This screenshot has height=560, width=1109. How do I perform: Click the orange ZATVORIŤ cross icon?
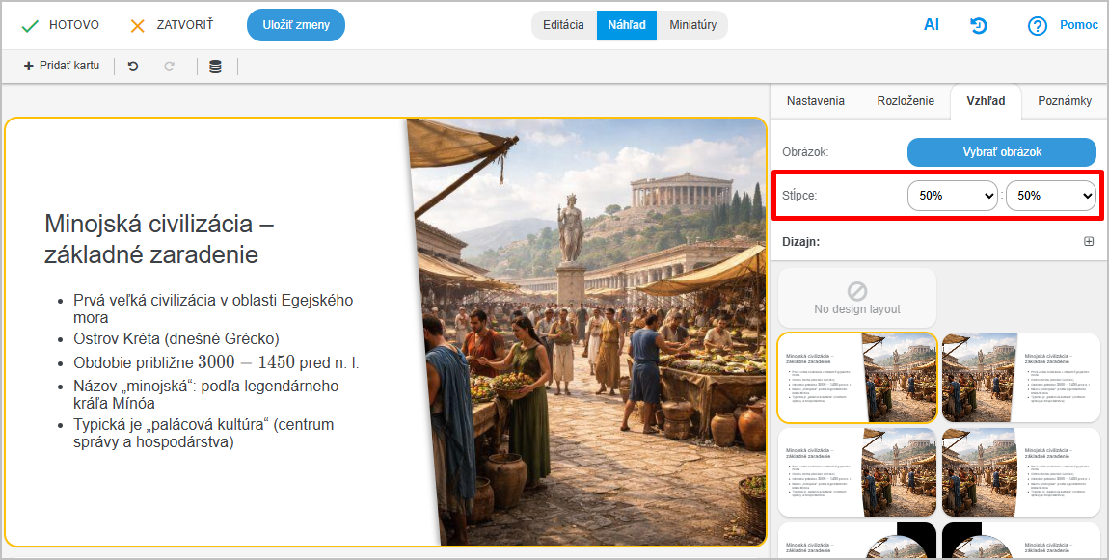(138, 25)
